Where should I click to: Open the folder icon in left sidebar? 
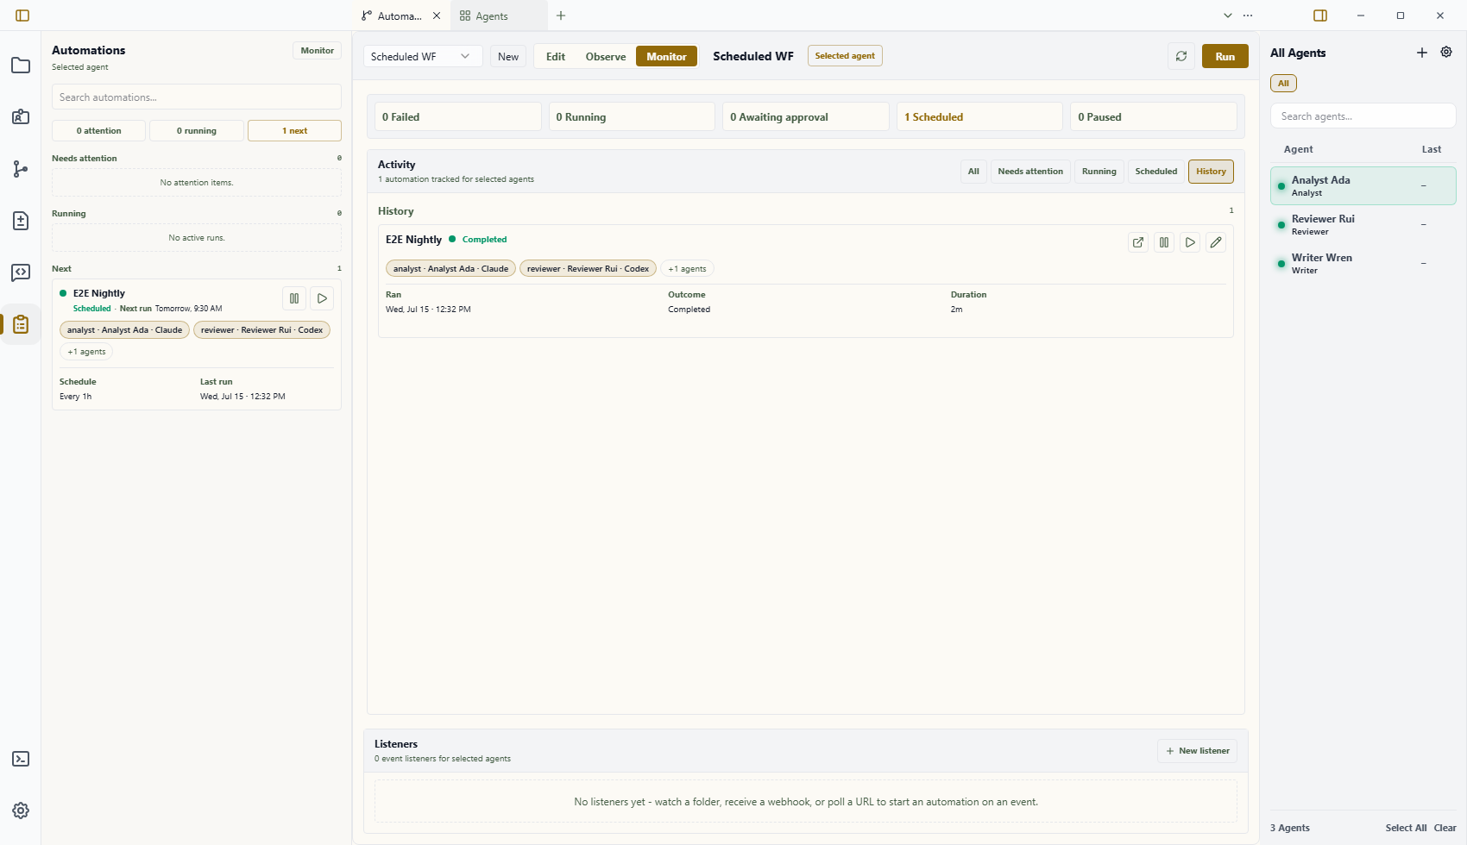coord(21,66)
